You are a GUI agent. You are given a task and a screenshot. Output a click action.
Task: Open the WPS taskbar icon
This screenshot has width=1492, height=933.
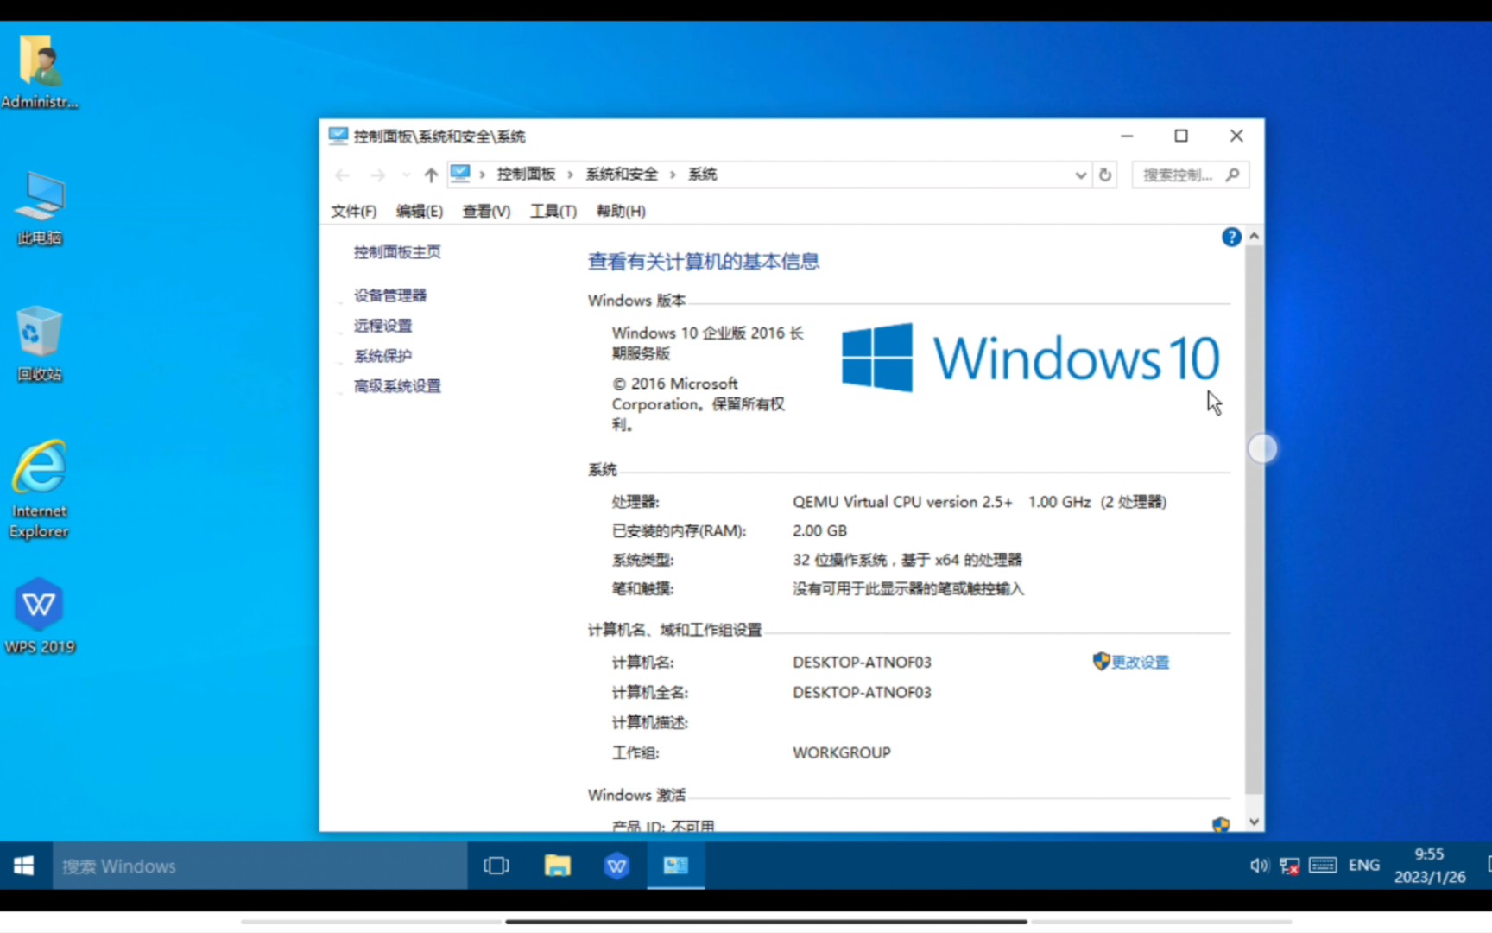[x=616, y=866]
